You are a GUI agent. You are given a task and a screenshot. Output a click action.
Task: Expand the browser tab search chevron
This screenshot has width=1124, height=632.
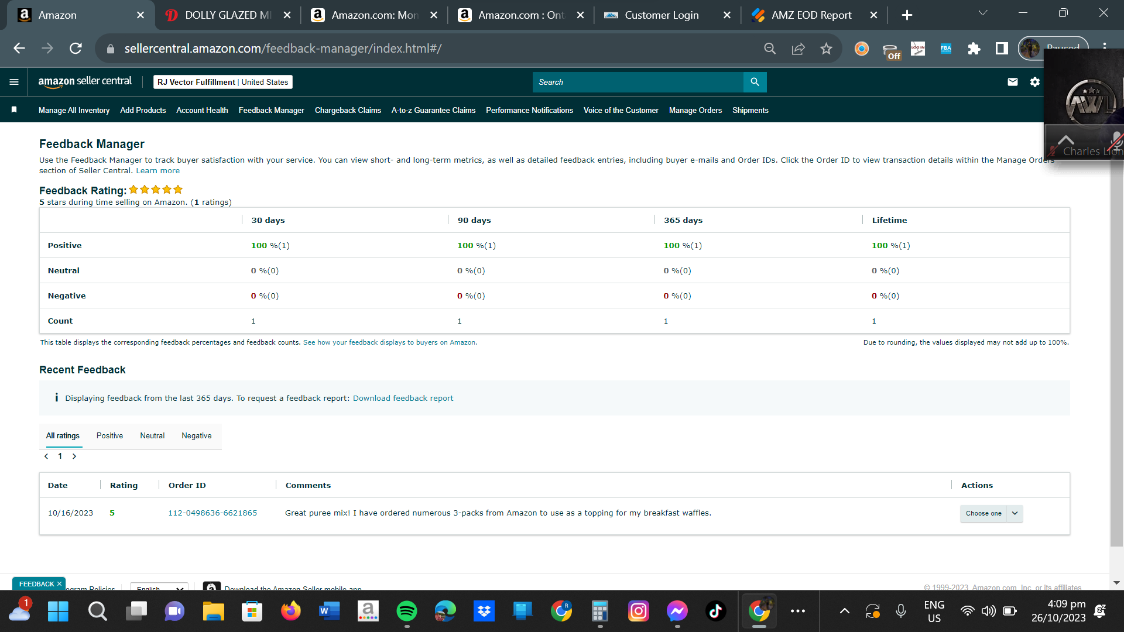[x=983, y=13]
